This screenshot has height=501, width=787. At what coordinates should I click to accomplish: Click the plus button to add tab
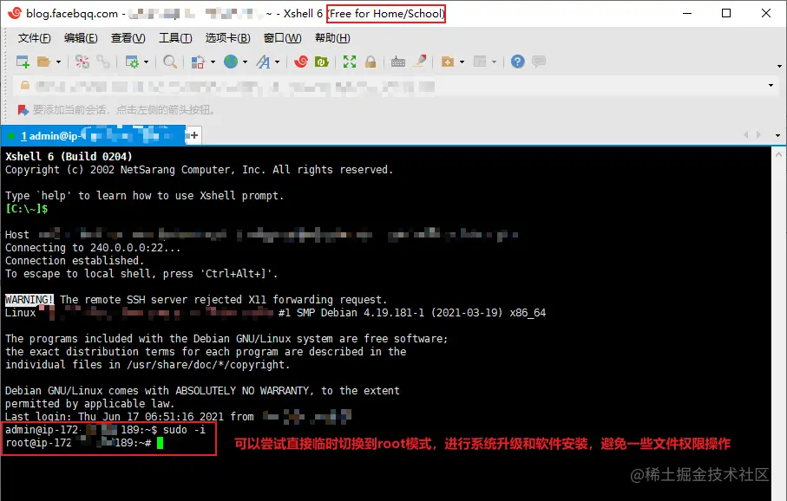(x=193, y=135)
